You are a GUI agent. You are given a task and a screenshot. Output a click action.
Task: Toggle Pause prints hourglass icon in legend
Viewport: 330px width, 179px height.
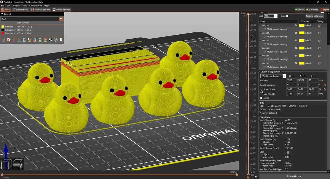coord(40,40)
